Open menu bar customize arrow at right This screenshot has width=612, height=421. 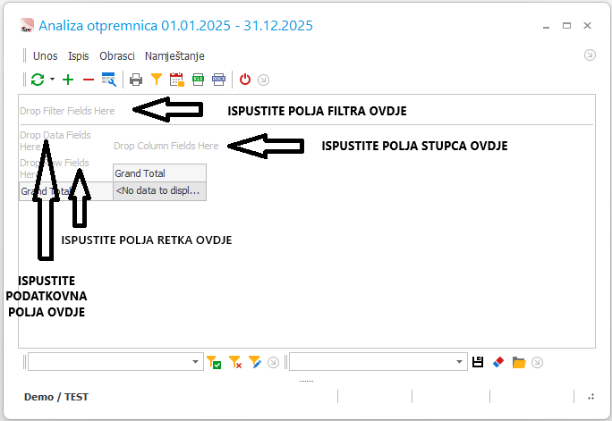pos(590,55)
